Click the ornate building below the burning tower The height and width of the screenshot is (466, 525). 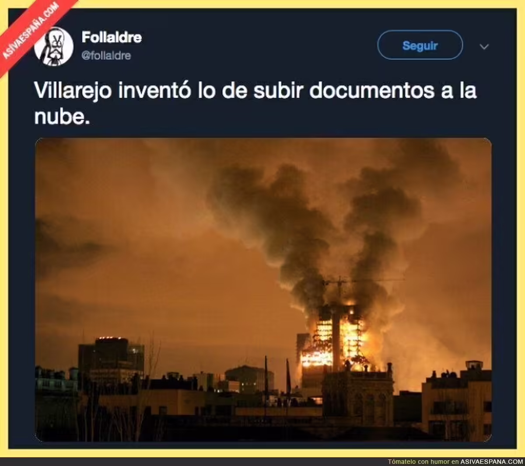(358, 396)
